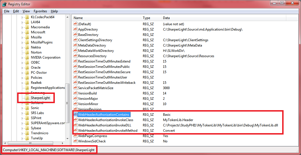Screen dimensions: 301x155
Task: Select the MetaDataWorkDirectory value
Action: [96, 51]
